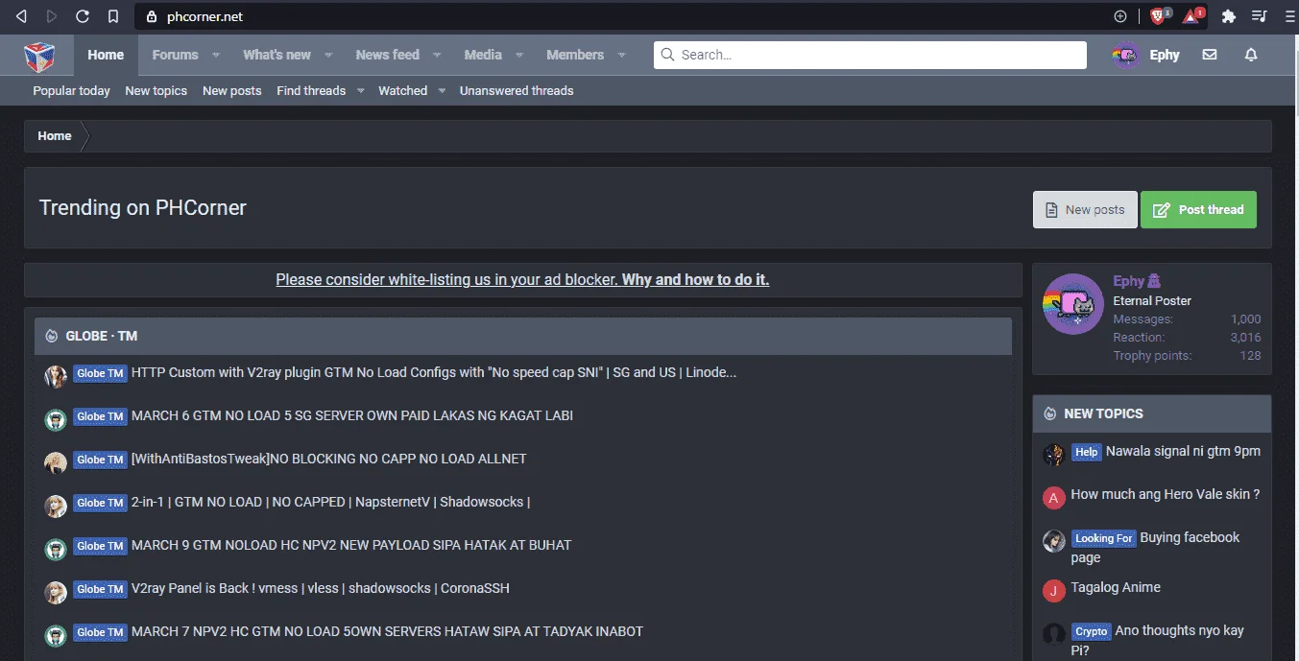Click avatar next to Nawala signal topic
The width and height of the screenshot is (1299, 661).
(1054, 455)
